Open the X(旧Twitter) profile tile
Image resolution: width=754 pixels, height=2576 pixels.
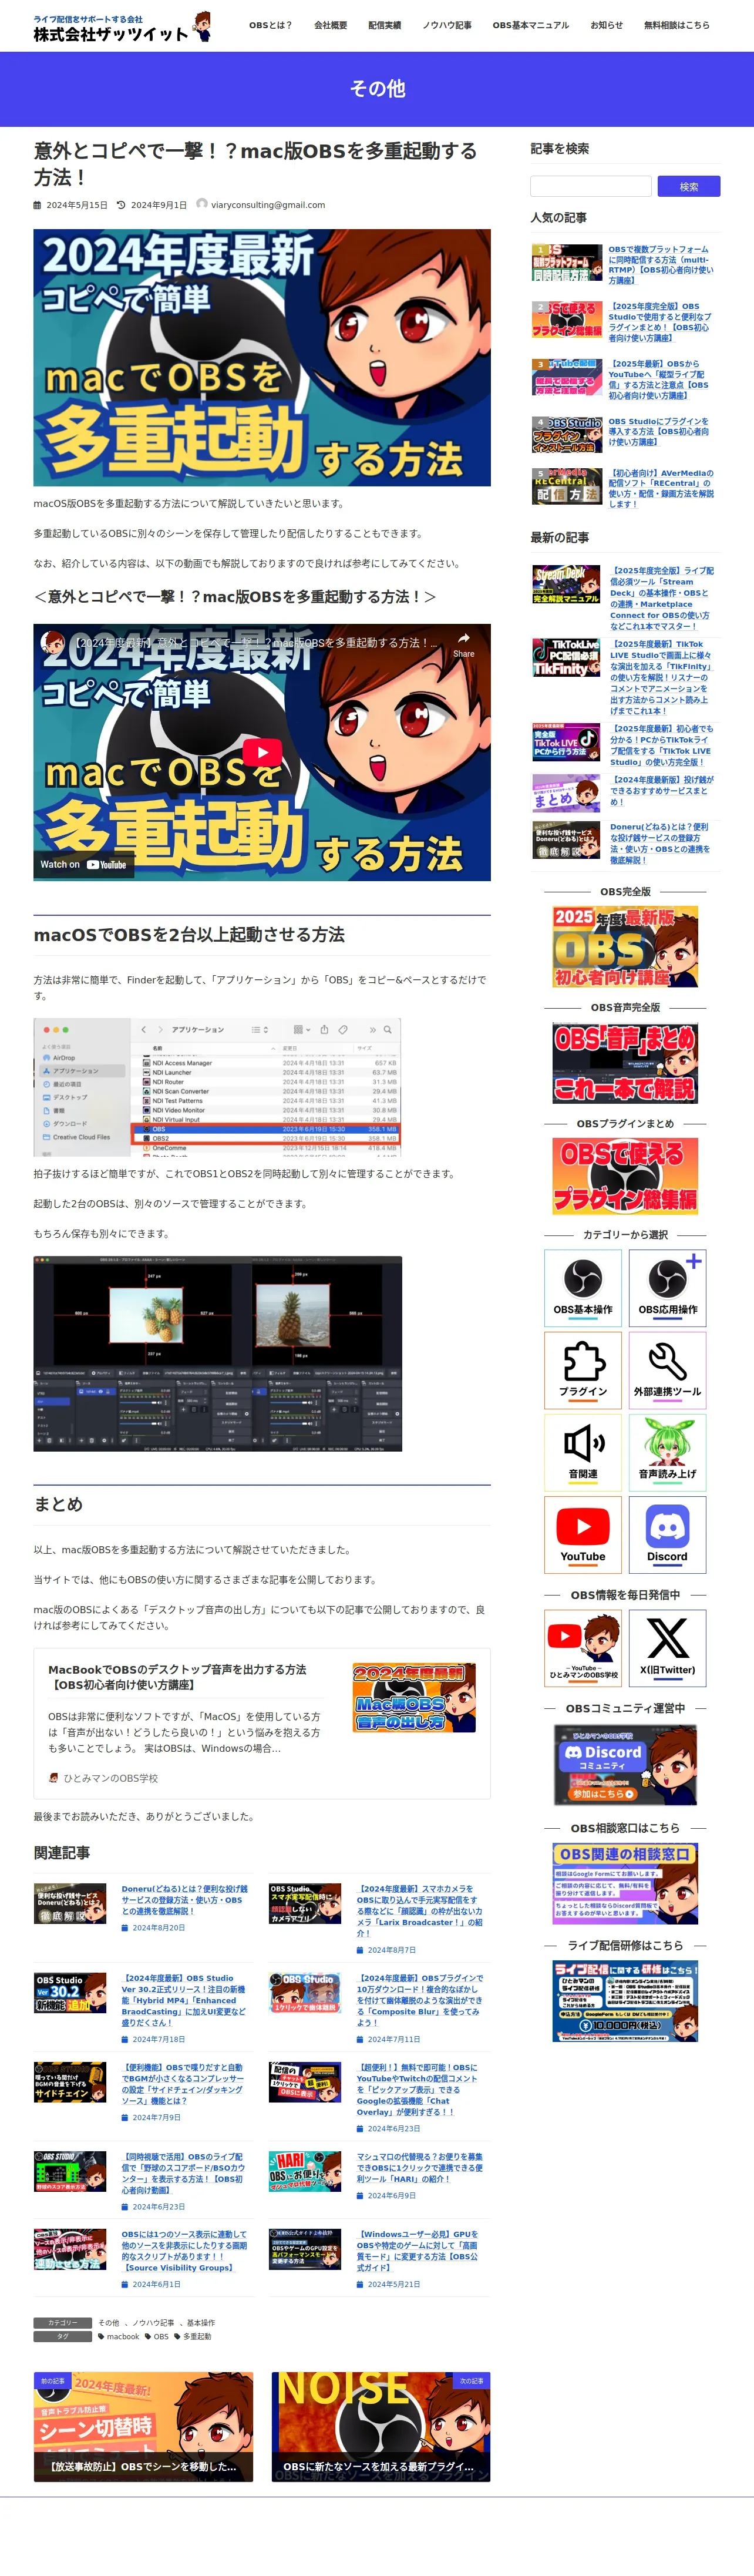tap(667, 1648)
